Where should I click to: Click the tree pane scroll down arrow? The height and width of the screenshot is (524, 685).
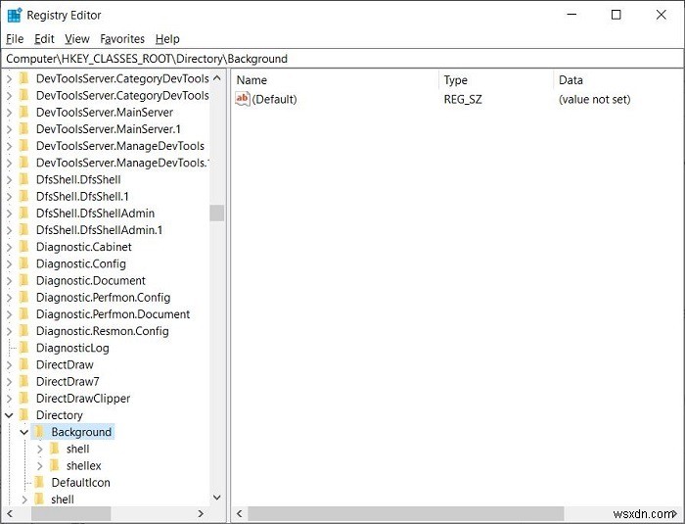(217, 498)
